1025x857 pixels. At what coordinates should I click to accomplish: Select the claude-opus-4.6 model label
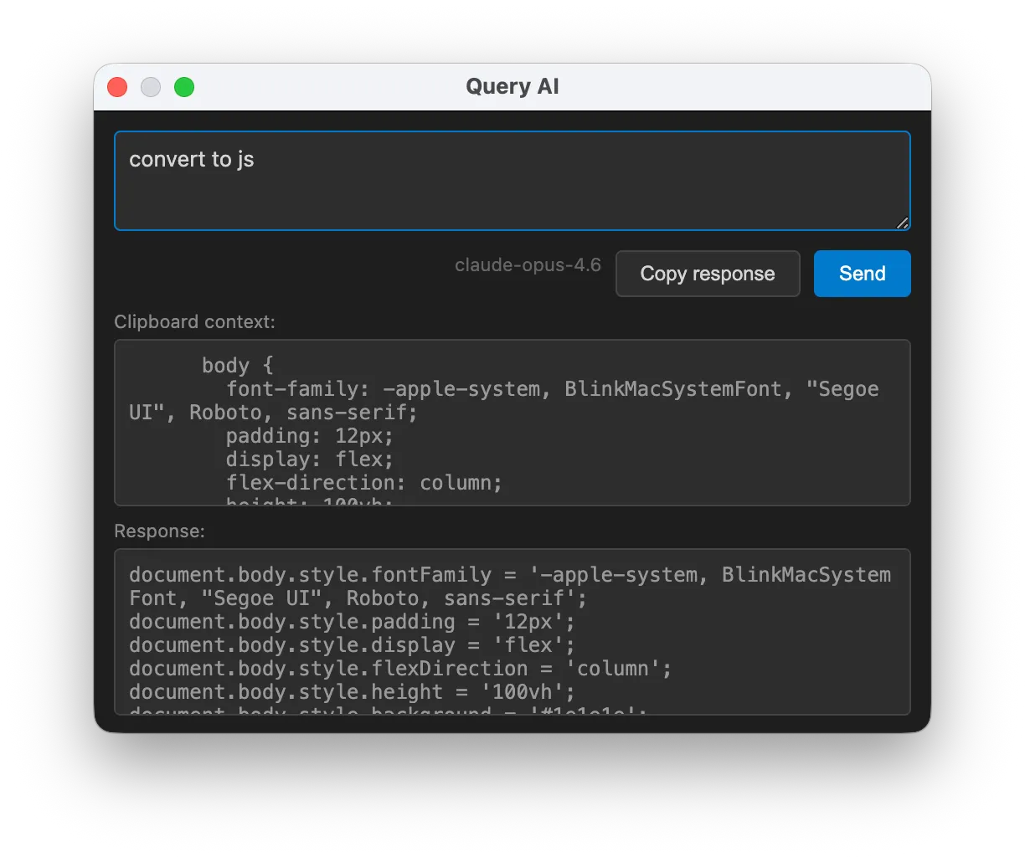(528, 264)
